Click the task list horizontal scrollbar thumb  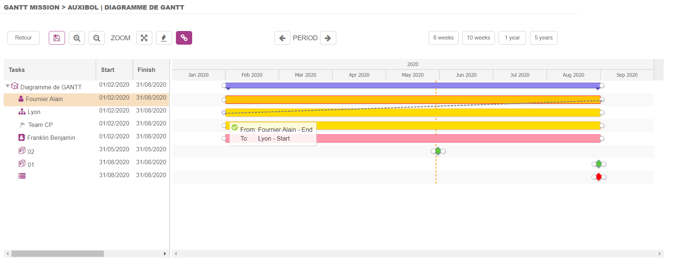point(57,254)
